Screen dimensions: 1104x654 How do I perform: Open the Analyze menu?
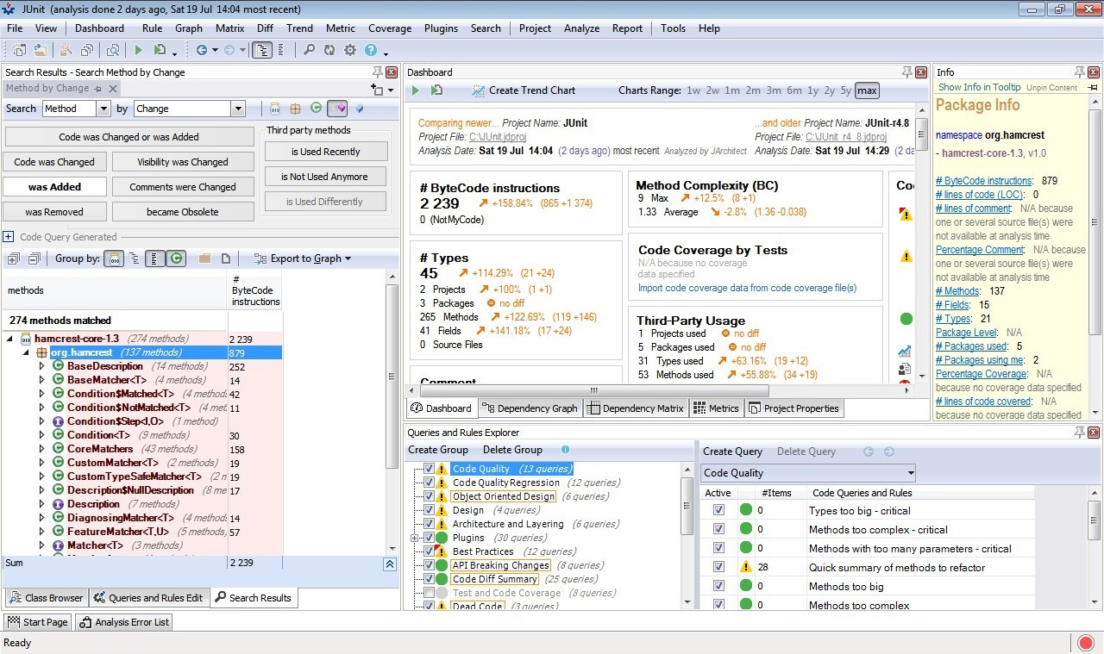582,28
